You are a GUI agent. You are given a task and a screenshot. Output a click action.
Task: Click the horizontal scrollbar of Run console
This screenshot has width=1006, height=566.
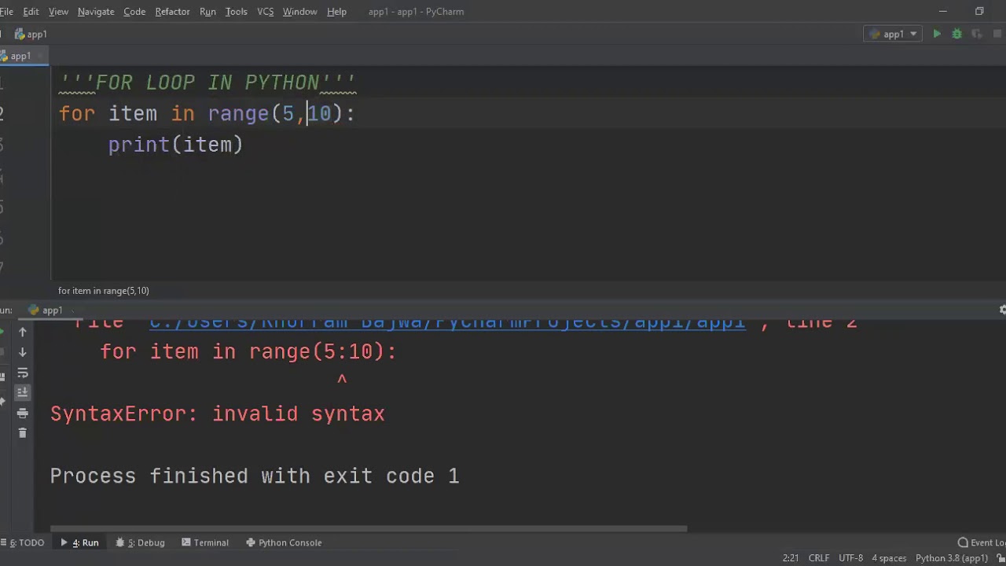369,528
